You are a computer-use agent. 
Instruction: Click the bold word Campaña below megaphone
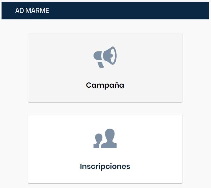click(x=105, y=85)
